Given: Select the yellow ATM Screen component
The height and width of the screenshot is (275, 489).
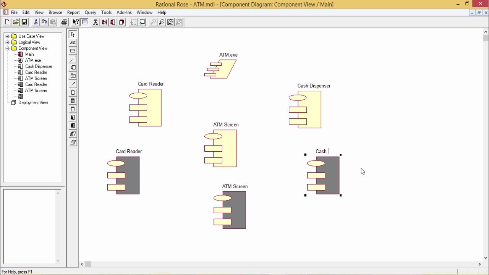Looking at the screenshot, I should point(220,148).
